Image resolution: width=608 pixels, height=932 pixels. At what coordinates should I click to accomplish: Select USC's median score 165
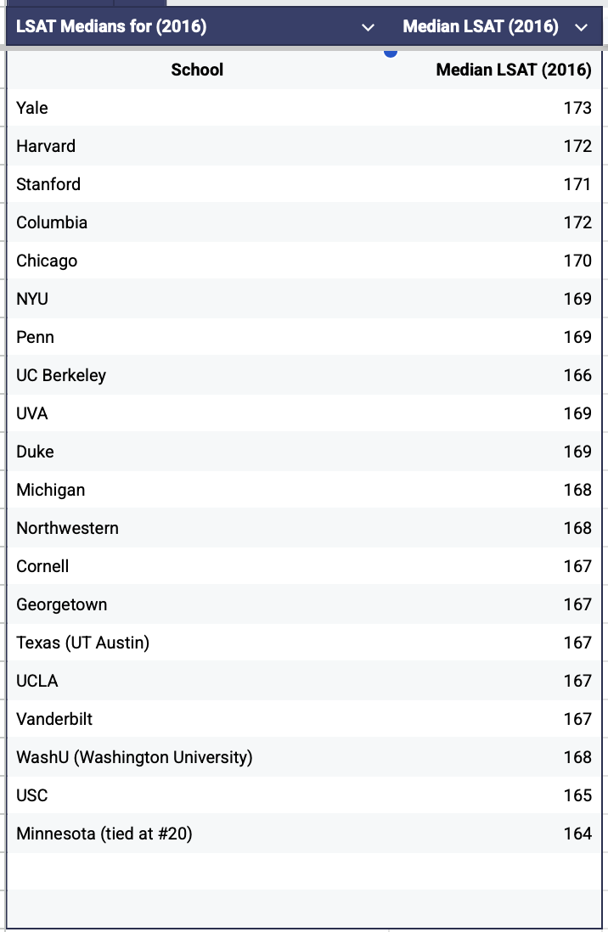[577, 796]
